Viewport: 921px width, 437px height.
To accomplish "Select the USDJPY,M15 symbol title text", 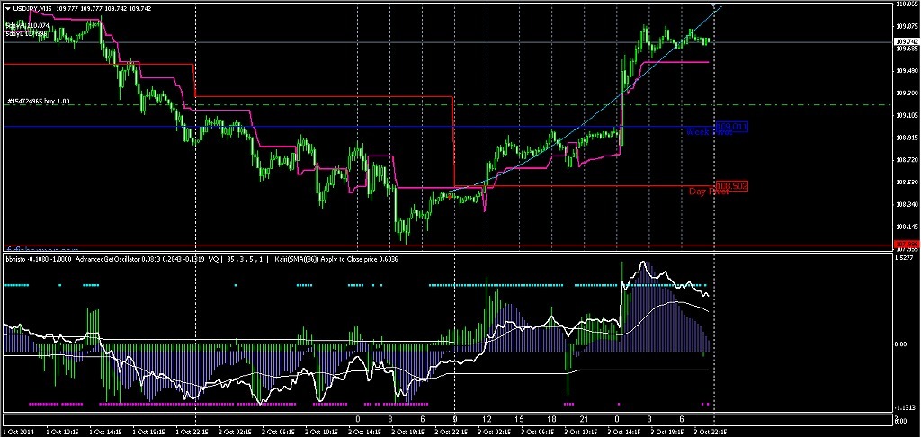I will pos(33,8).
